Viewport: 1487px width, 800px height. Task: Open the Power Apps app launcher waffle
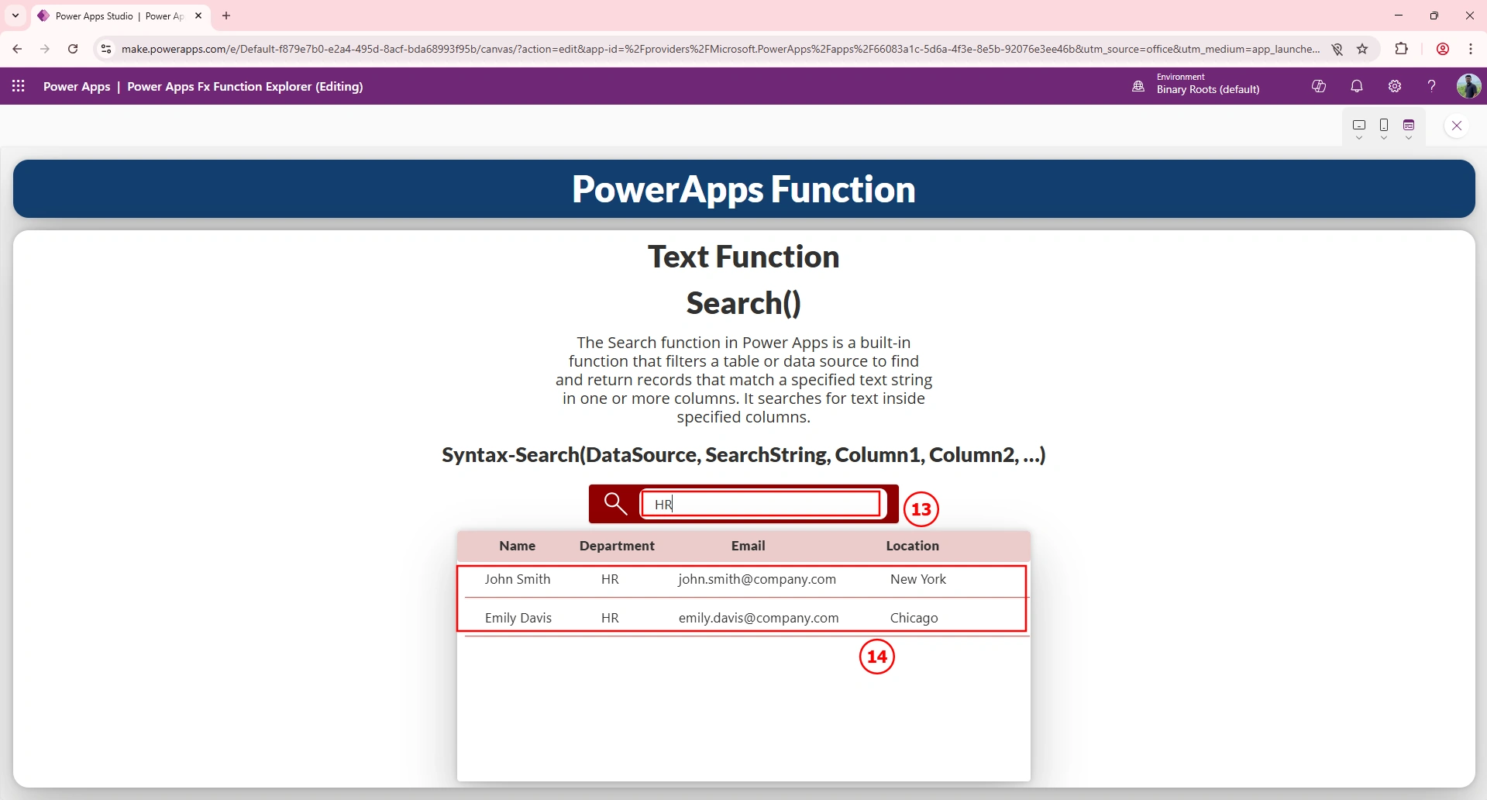click(x=19, y=86)
